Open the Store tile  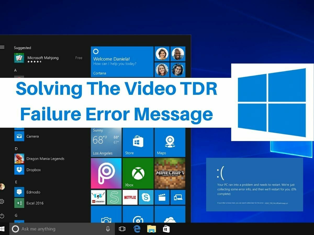coord(138,142)
